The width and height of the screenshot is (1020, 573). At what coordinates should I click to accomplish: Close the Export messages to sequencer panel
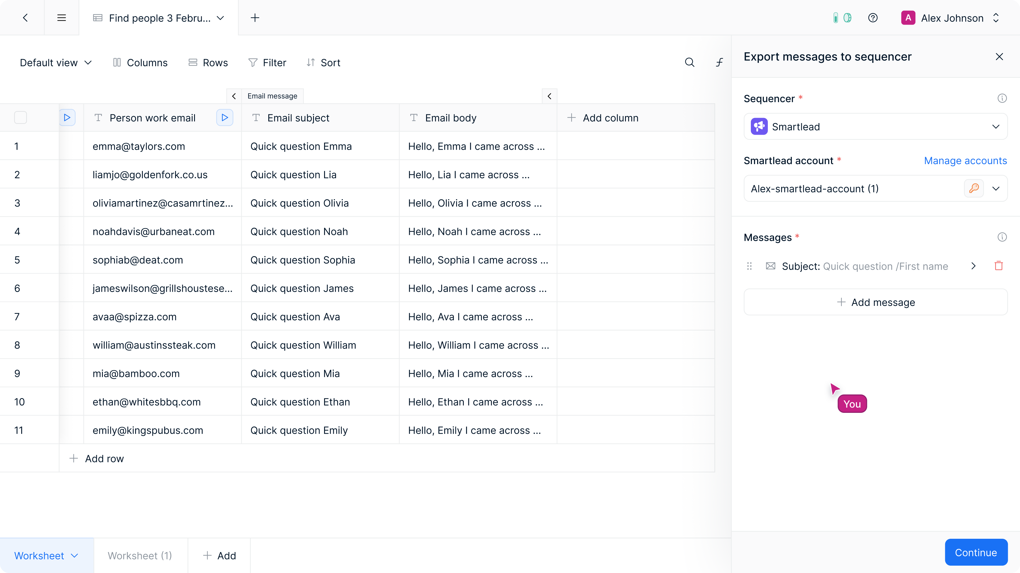[x=999, y=57]
